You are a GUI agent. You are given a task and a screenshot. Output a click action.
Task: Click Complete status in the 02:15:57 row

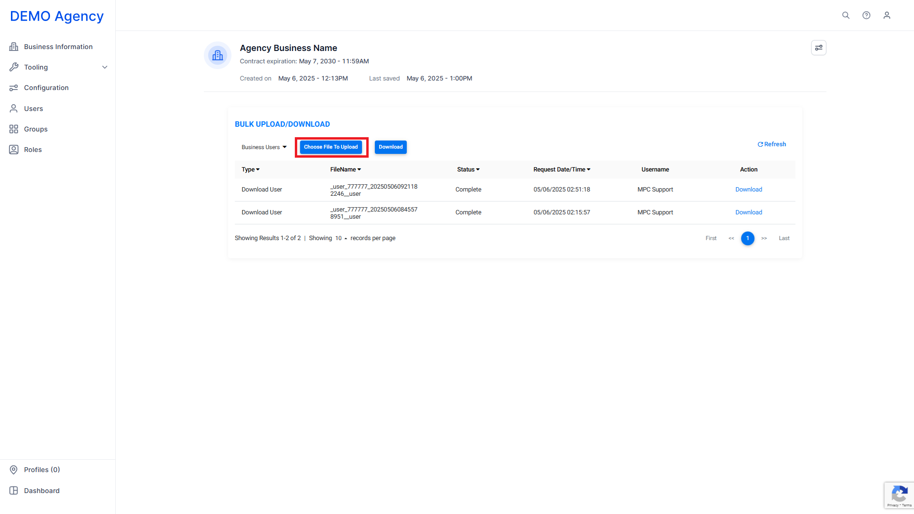468,212
